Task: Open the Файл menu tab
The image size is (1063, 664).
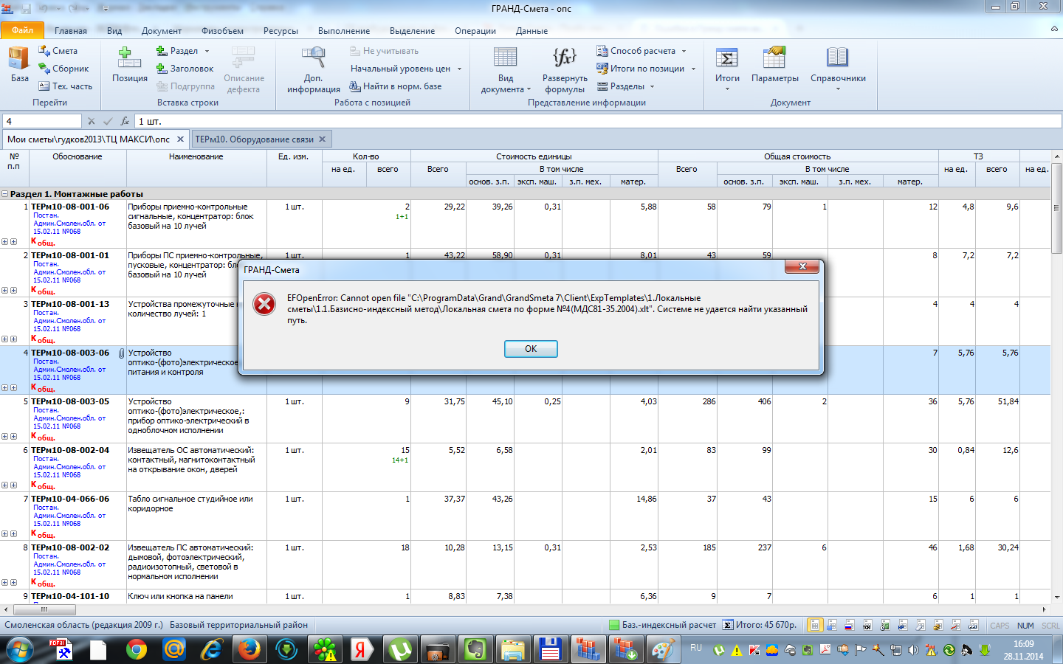Action: tap(22, 30)
